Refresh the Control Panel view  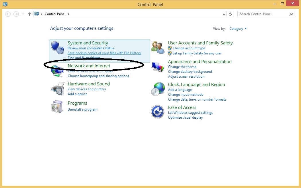click(230, 14)
